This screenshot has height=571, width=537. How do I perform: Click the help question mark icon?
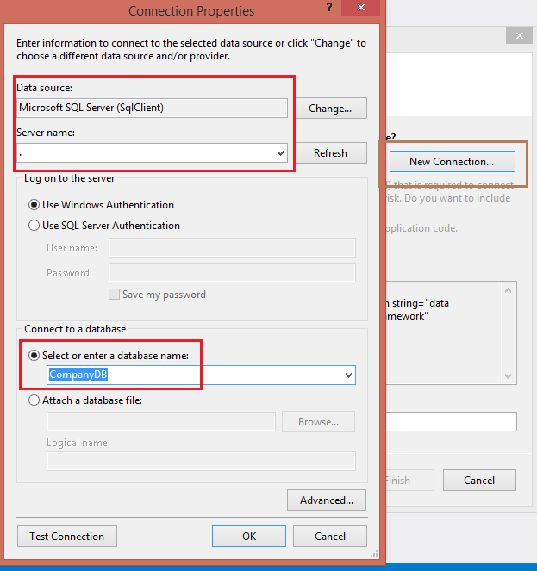pos(330,9)
